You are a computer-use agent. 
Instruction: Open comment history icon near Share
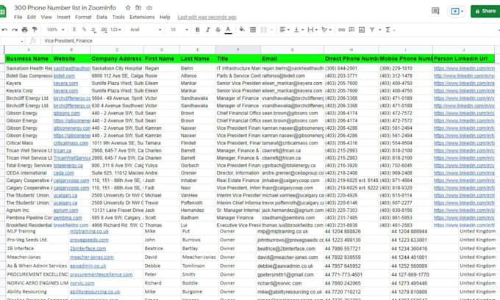(x=435, y=11)
